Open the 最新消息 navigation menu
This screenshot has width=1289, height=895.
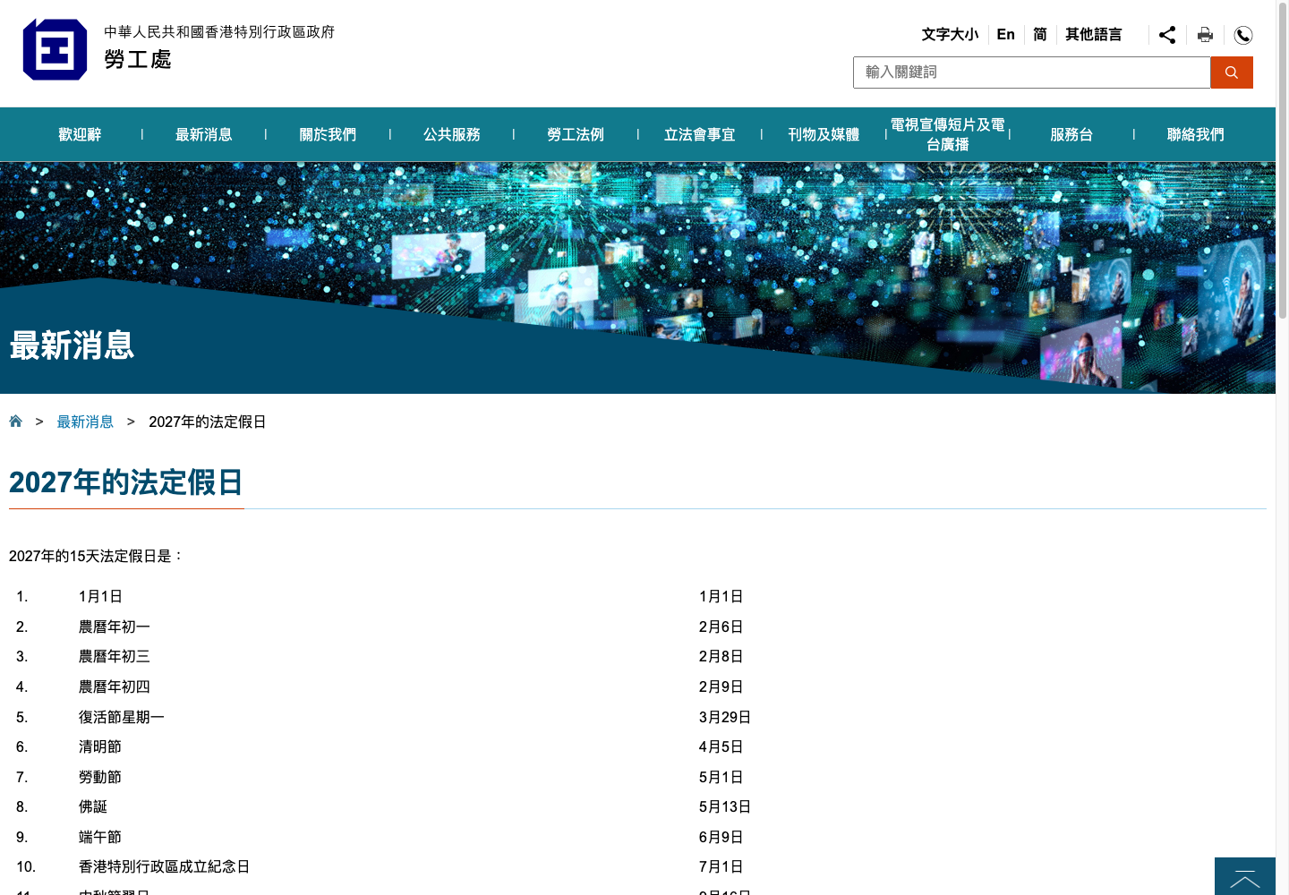pos(203,134)
